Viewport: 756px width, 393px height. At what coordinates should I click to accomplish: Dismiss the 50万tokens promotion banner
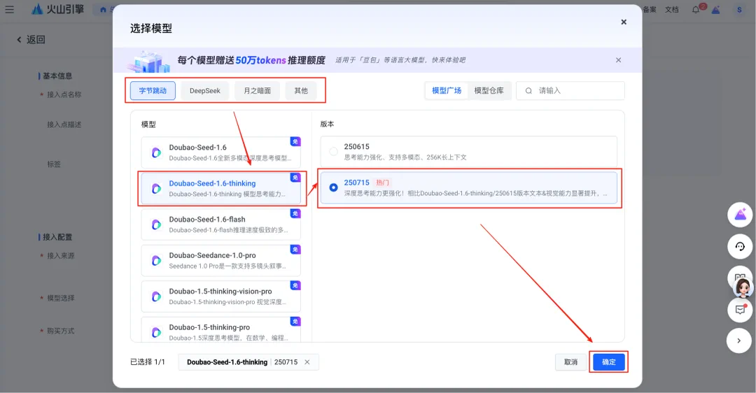click(x=618, y=60)
